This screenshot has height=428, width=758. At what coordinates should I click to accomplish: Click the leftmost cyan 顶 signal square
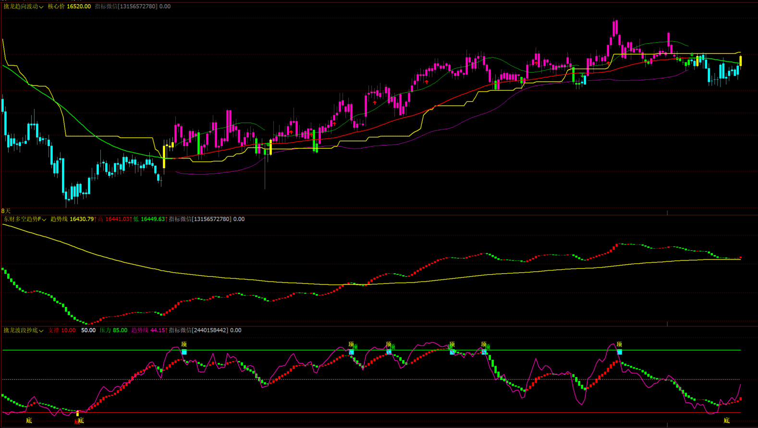184,352
